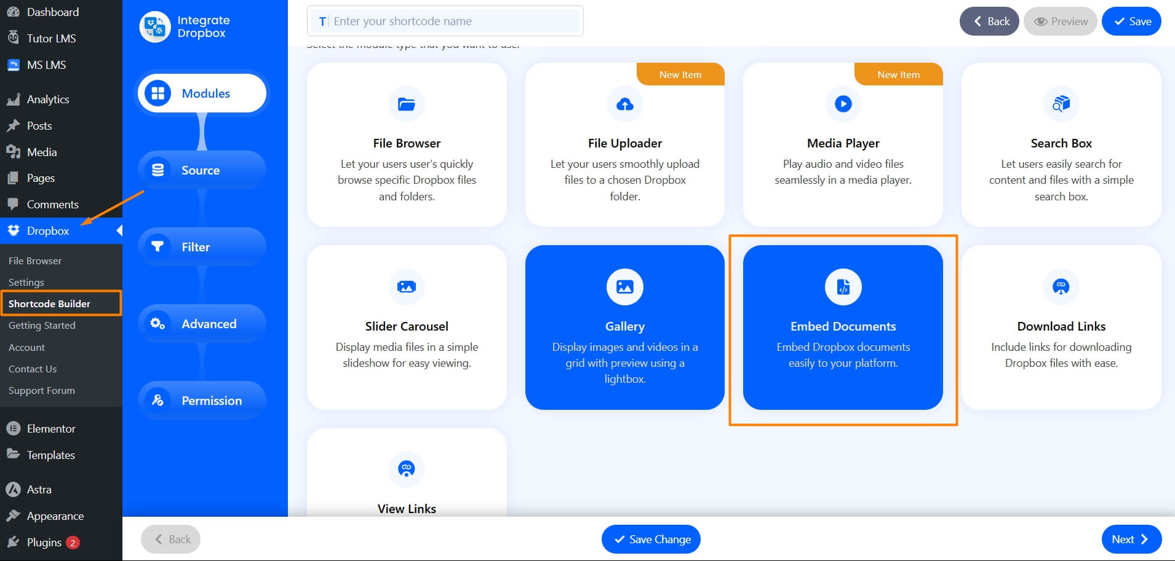Click the Elementor icon in sidebar
This screenshot has width=1175, height=561.
tap(13, 428)
